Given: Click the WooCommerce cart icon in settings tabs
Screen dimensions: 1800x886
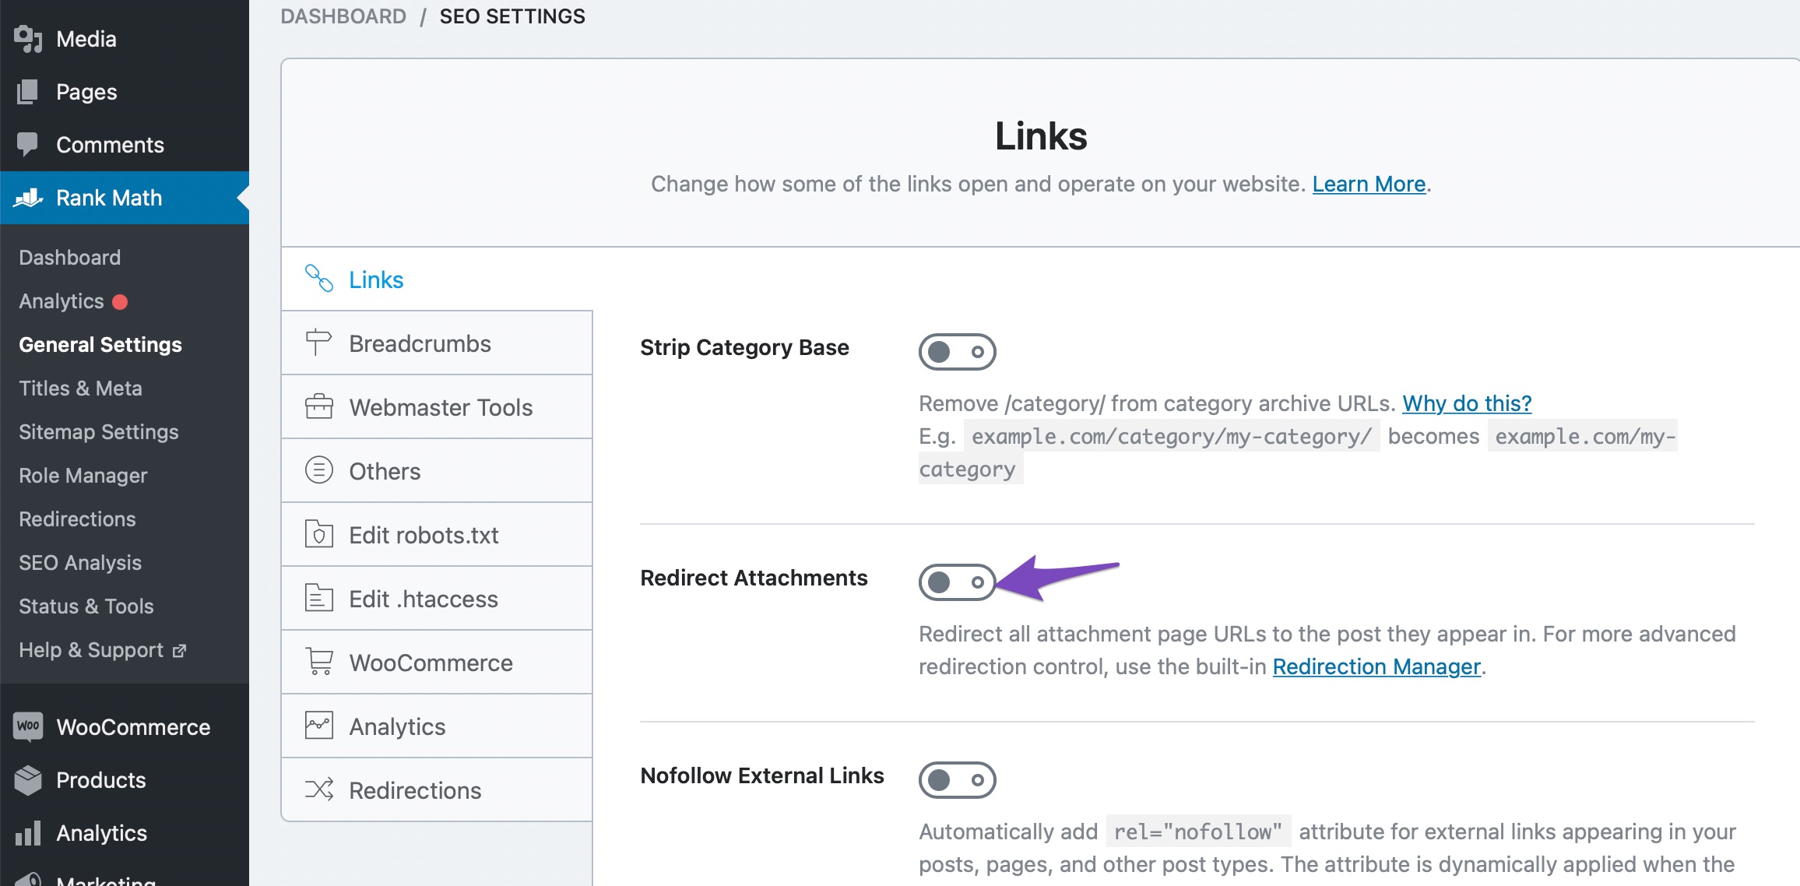Looking at the screenshot, I should (x=318, y=662).
